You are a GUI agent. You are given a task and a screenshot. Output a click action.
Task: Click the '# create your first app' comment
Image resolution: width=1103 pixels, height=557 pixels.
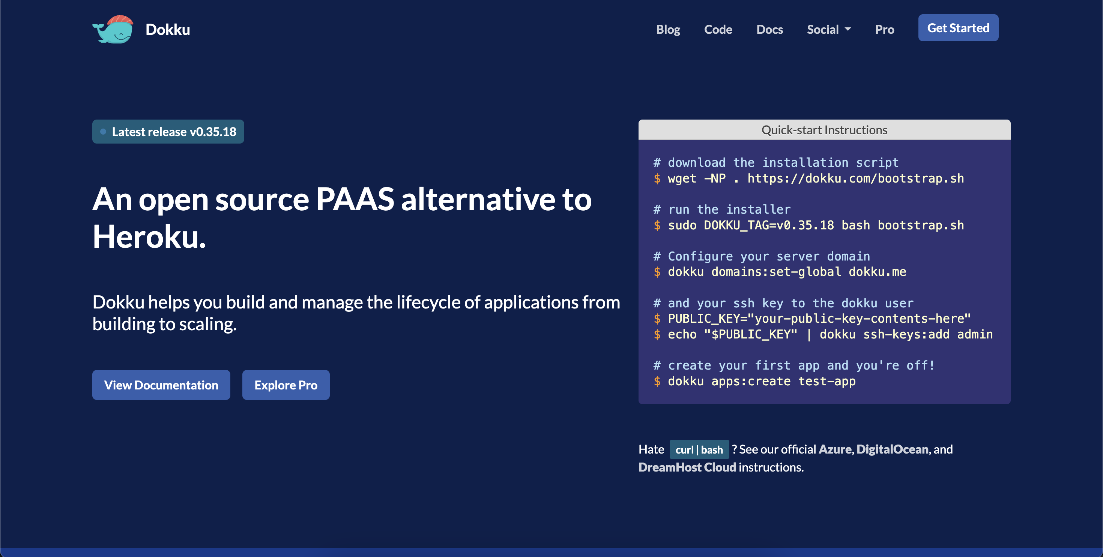(x=794, y=365)
